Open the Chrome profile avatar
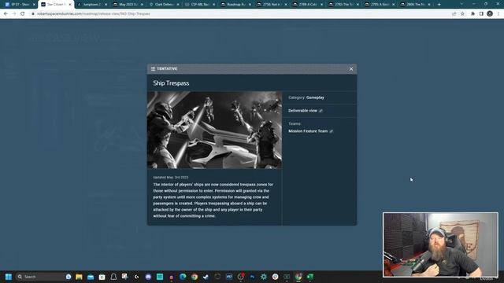Image resolution: width=504 pixels, height=283 pixels. coord(490,14)
